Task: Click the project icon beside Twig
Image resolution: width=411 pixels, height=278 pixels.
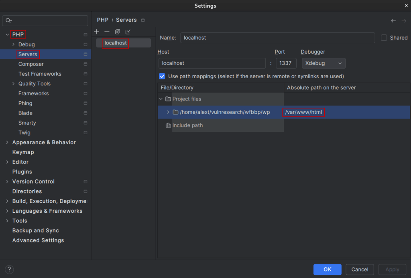Action: (x=85, y=133)
